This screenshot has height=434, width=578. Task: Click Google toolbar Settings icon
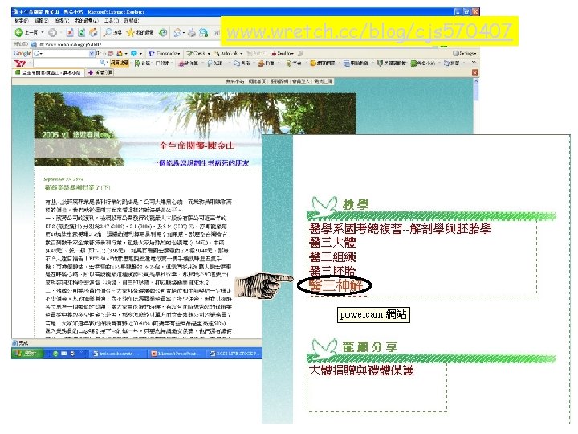pyautogui.click(x=456, y=54)
